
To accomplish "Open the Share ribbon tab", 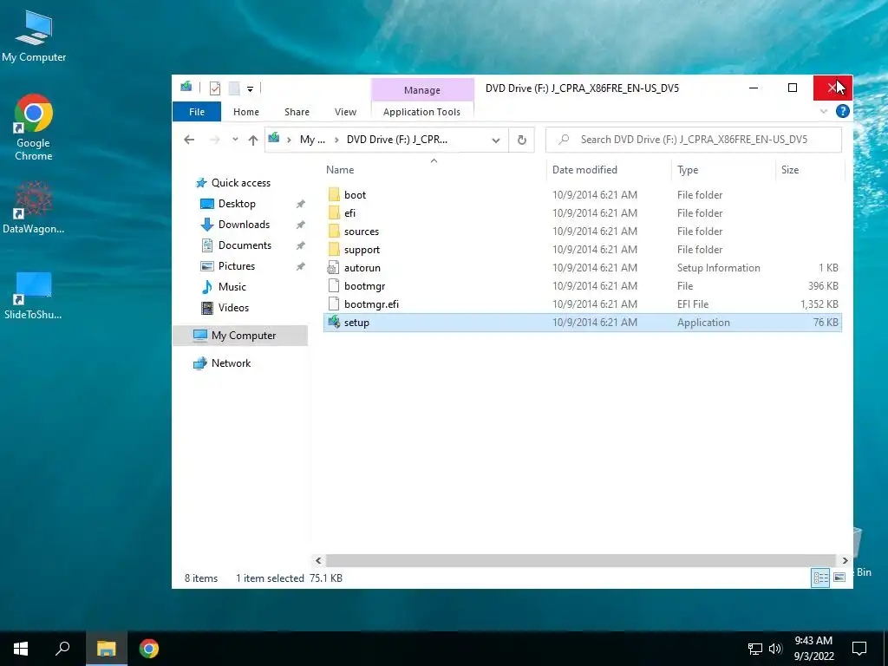I will [x=297, y=112].
